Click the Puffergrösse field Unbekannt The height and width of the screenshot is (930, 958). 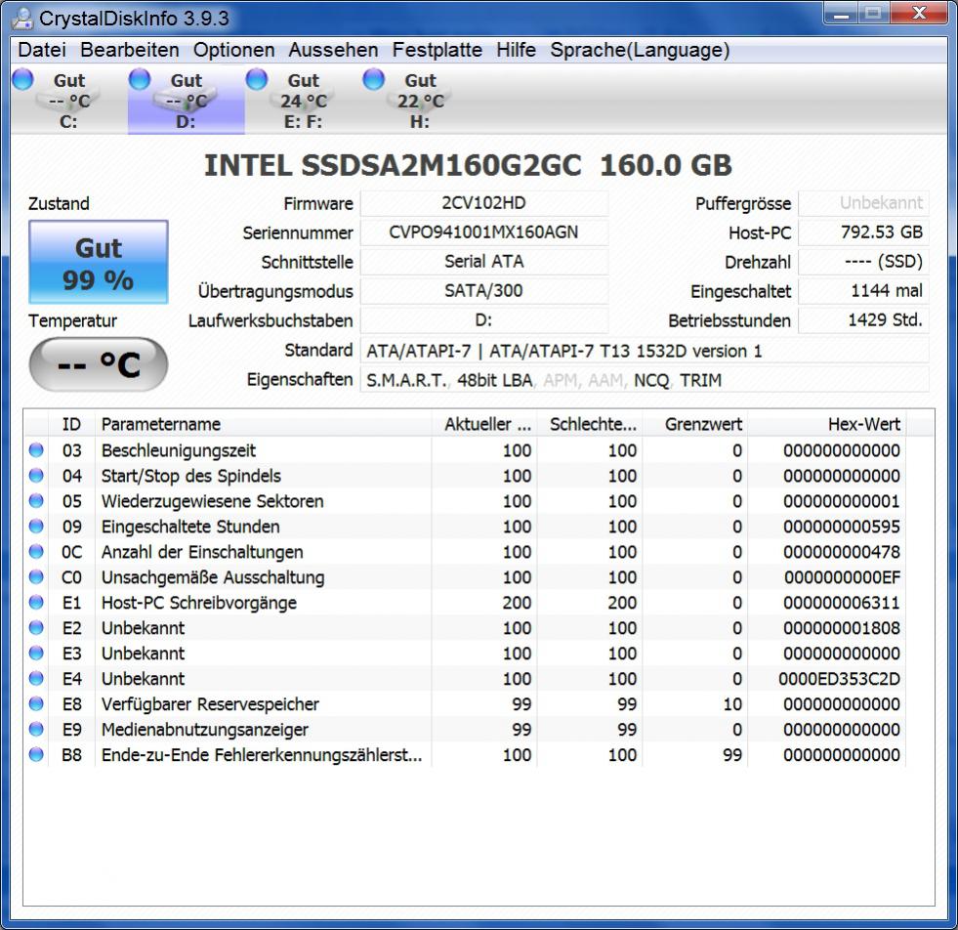tap(863, 203)
